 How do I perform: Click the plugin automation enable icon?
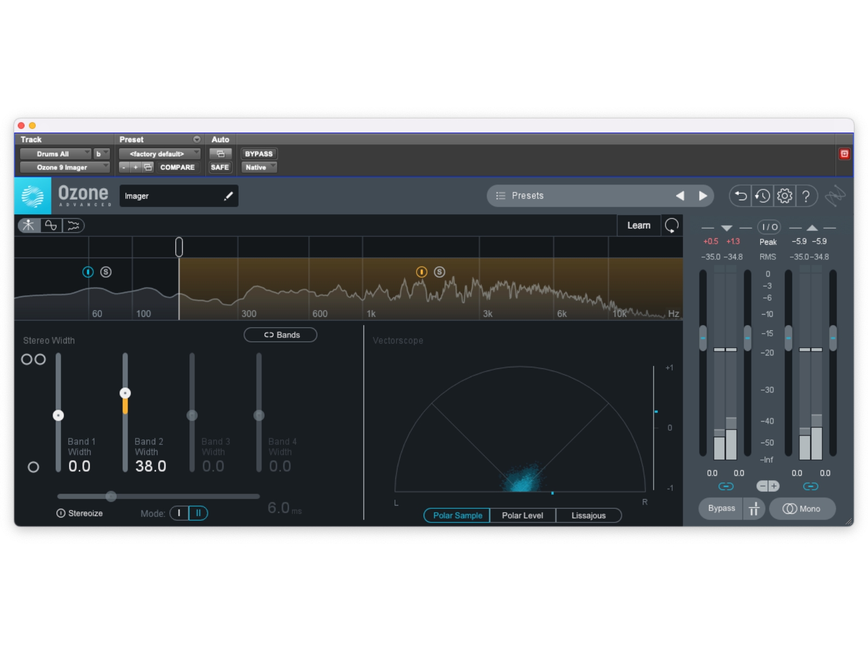click(x=220, y=154)
